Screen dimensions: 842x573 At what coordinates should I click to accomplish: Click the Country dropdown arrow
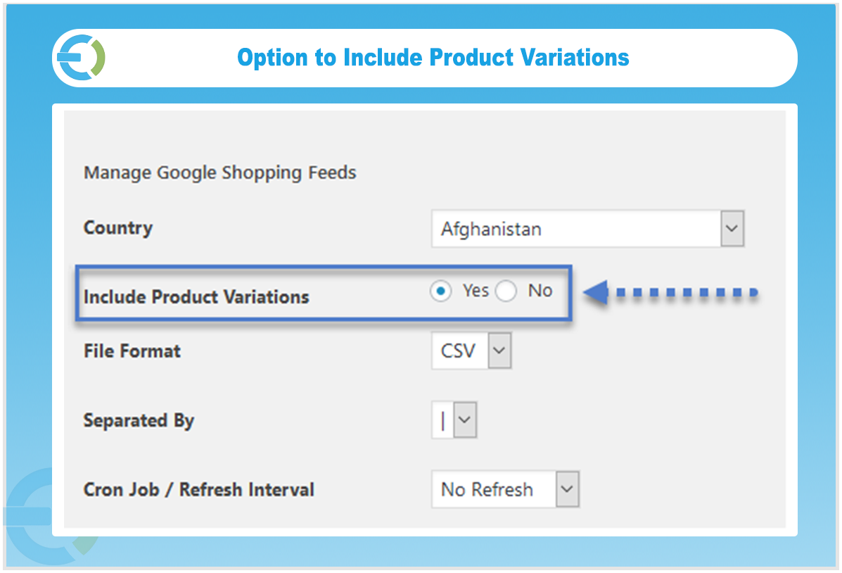[732, 228]
